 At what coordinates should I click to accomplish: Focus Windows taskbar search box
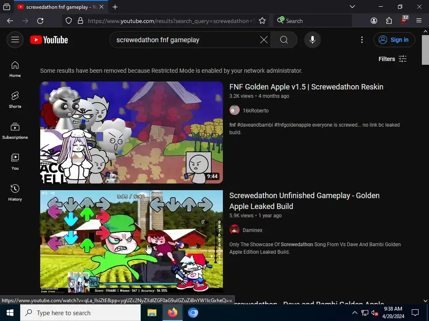[80, 313]
